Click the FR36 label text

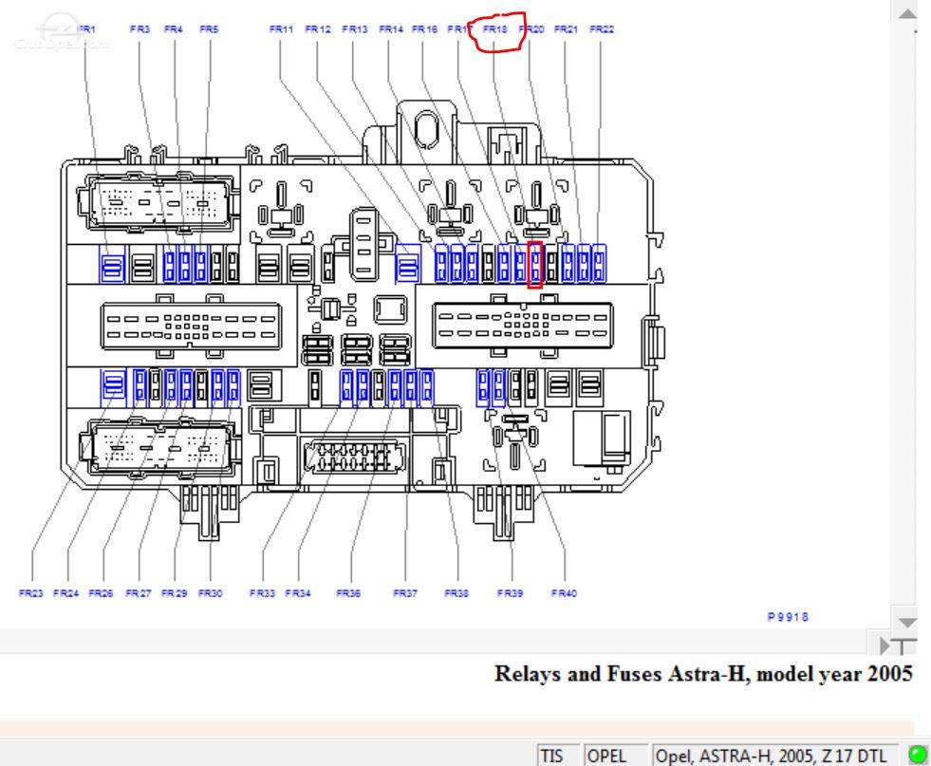click(348, 592)
